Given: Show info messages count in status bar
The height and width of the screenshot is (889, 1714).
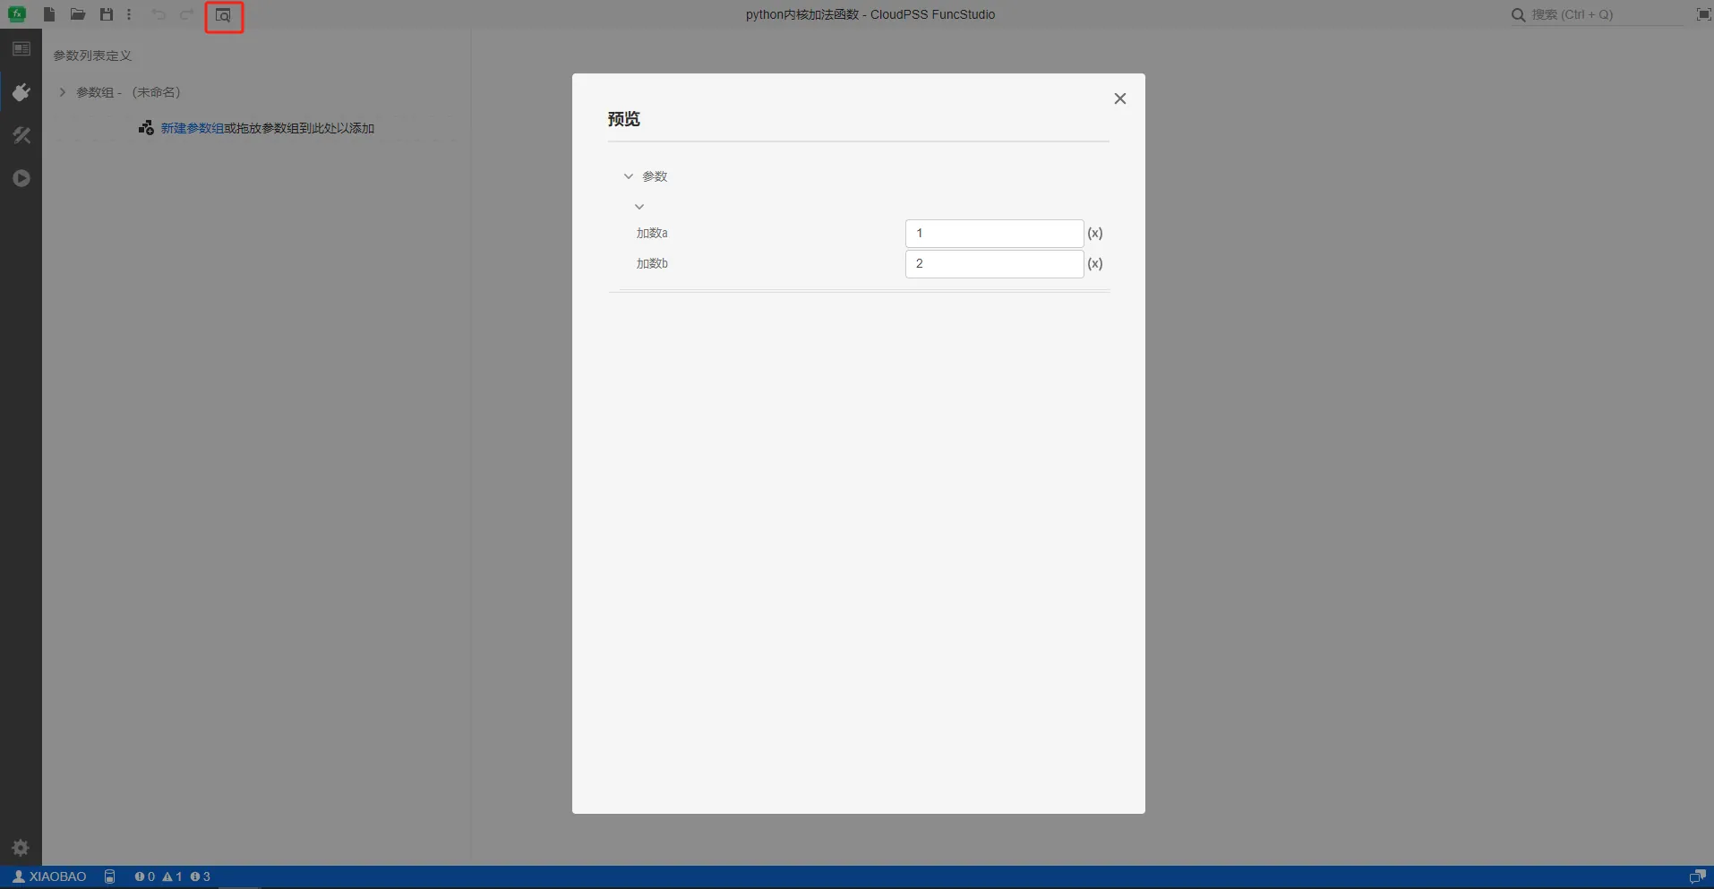Looking at the screenshot, I should pyautogui.click(x=201, y=876).
